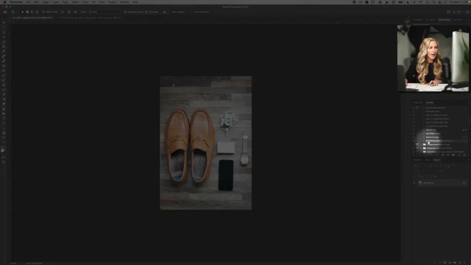Toggle checkmark for first action in list
This screenshot has width=471, height=265.
pyautogui.click(x=414, y=108)
